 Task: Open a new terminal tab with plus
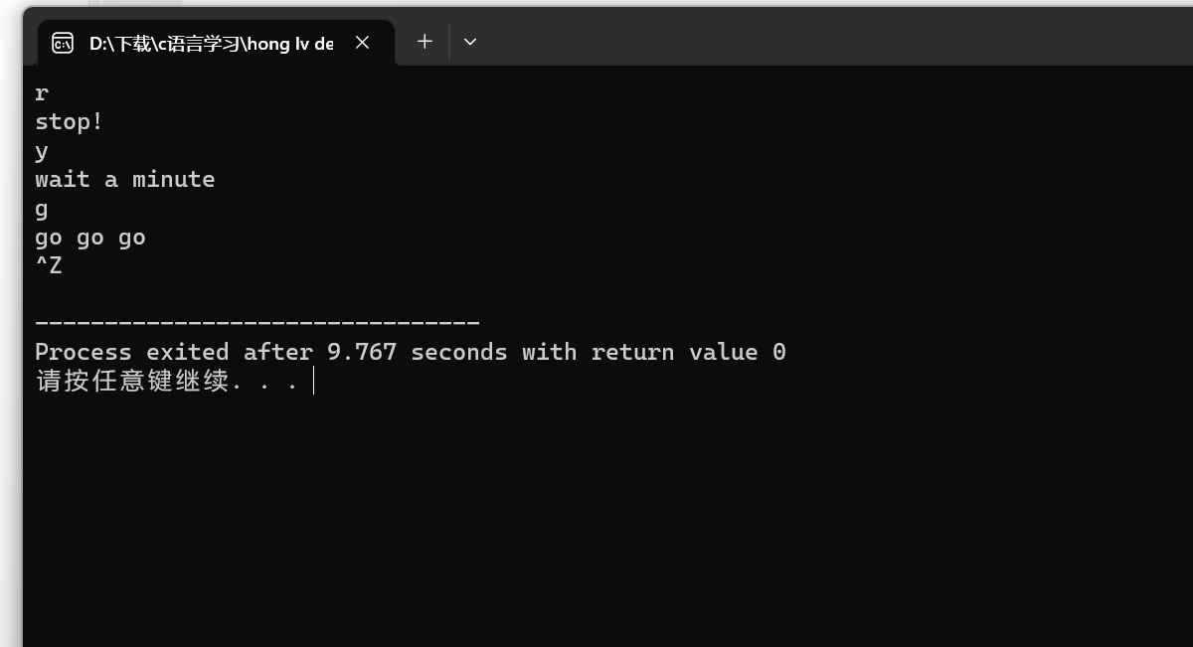pos(425,42)
